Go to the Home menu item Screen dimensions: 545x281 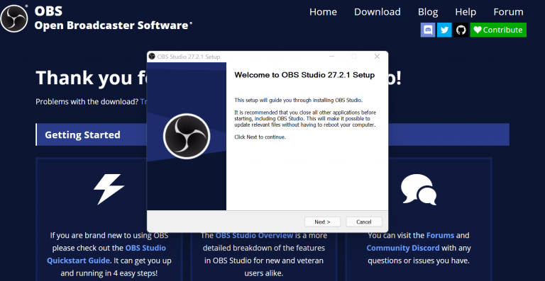click(323, 12)
